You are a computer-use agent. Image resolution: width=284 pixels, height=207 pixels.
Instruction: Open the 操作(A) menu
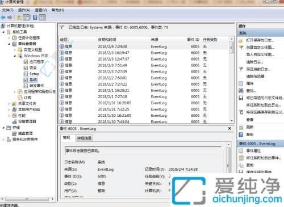[24, 10]
